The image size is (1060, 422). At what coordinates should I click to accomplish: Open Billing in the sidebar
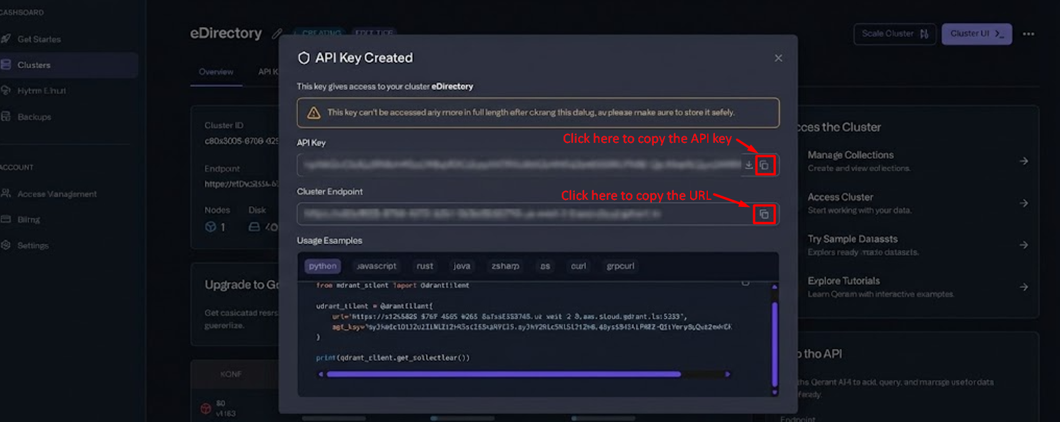[x=28, y=220]
